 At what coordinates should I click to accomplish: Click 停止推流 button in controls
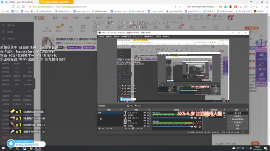point(238,113)
